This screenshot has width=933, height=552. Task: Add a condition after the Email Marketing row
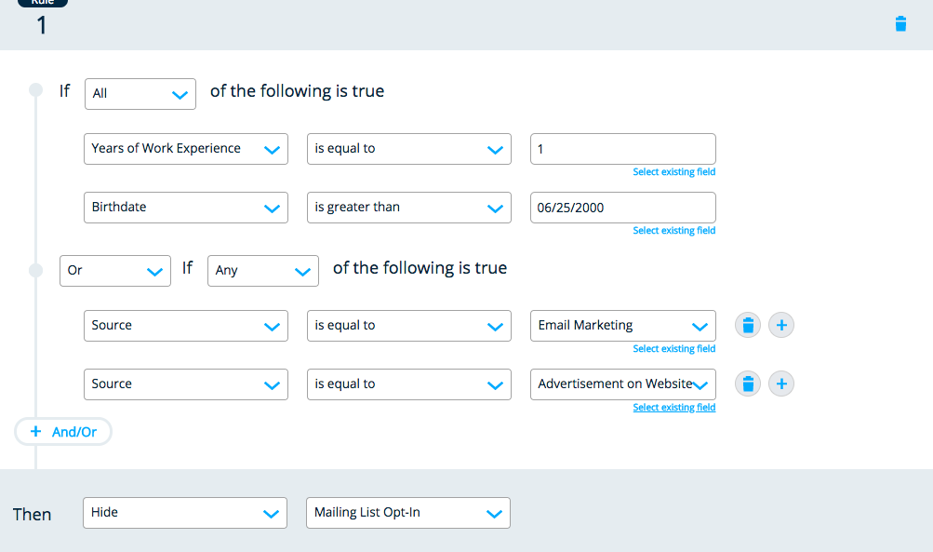click(x=781, y=326)
